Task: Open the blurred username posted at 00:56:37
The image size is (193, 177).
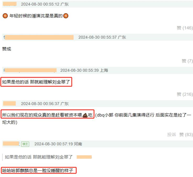Action: [x=9, y=104]
